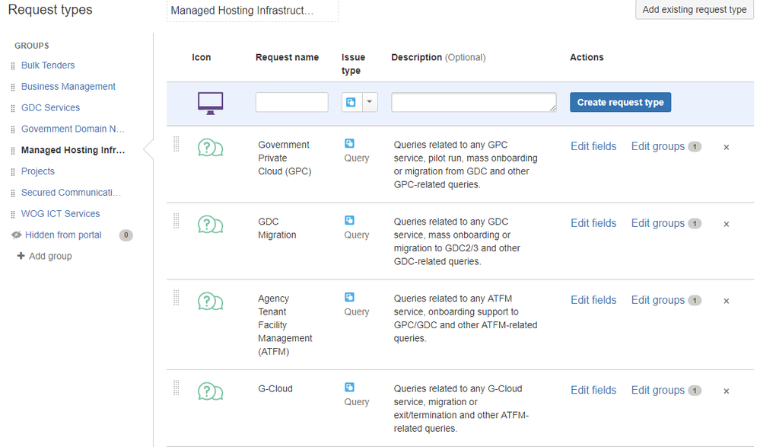Click the chat icon for G-Cloud row
The height and width of the screenshot is (447, 760).
(x=211, y=391)
